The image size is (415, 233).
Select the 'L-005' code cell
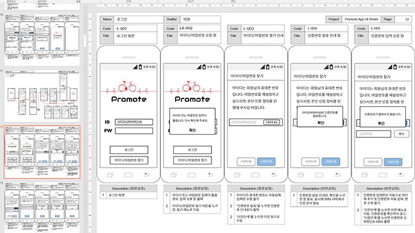click(390, 28)
